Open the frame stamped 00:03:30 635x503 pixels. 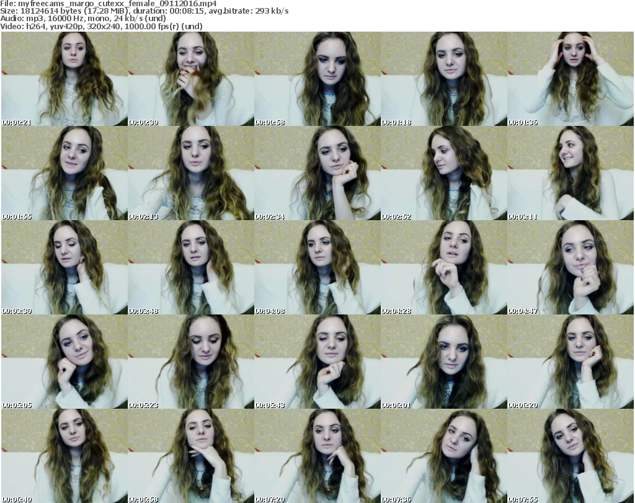click(64, 268)
